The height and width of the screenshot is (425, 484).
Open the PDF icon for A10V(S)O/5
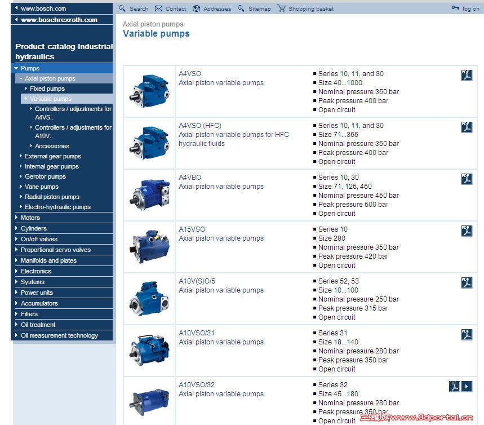(x=467, y=282)
